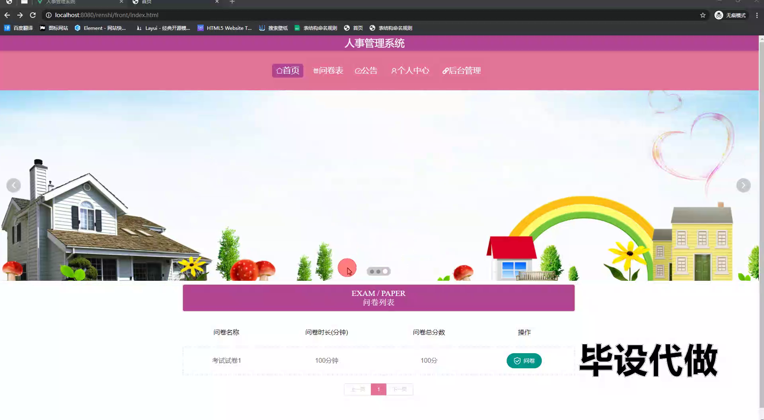
Task: Open the Layui bookmark
Action: coord(163,28)
